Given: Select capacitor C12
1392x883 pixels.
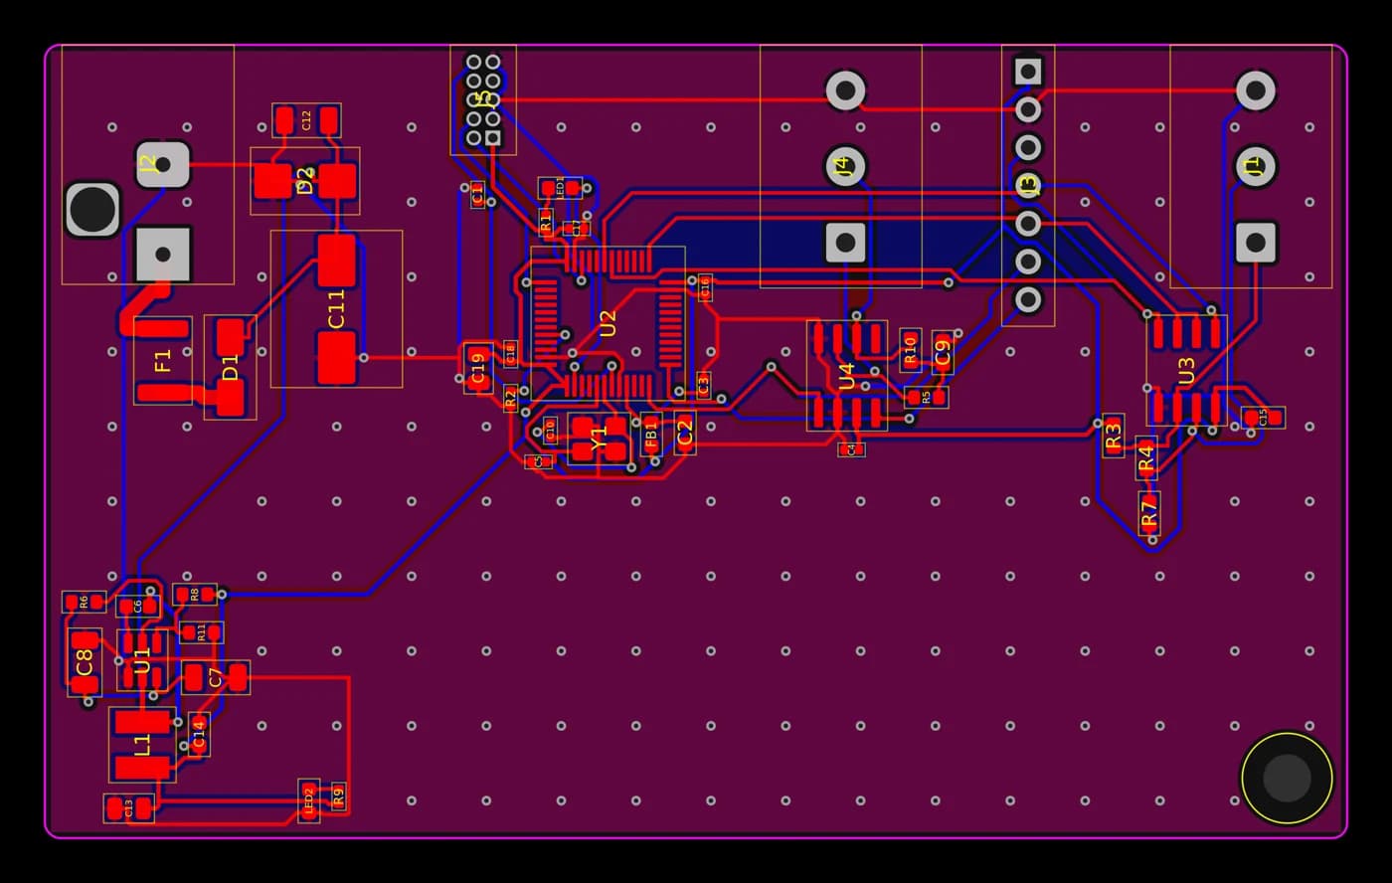Looking at the screenshot, I should 306,120.
